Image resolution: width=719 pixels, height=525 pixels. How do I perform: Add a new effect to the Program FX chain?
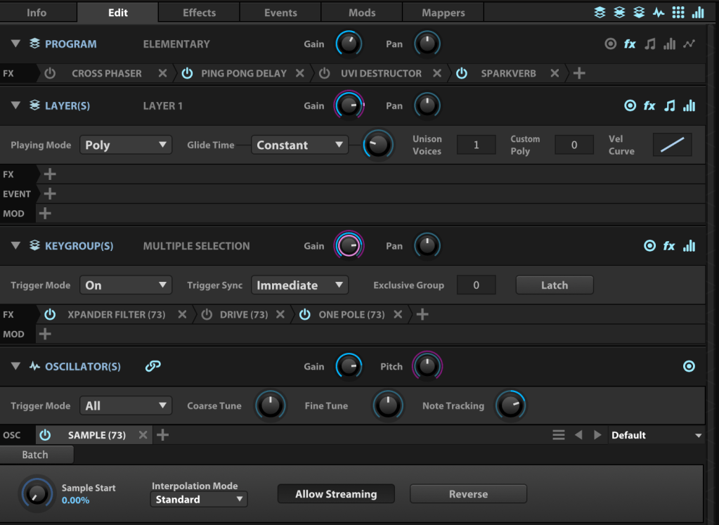[579, 73]
